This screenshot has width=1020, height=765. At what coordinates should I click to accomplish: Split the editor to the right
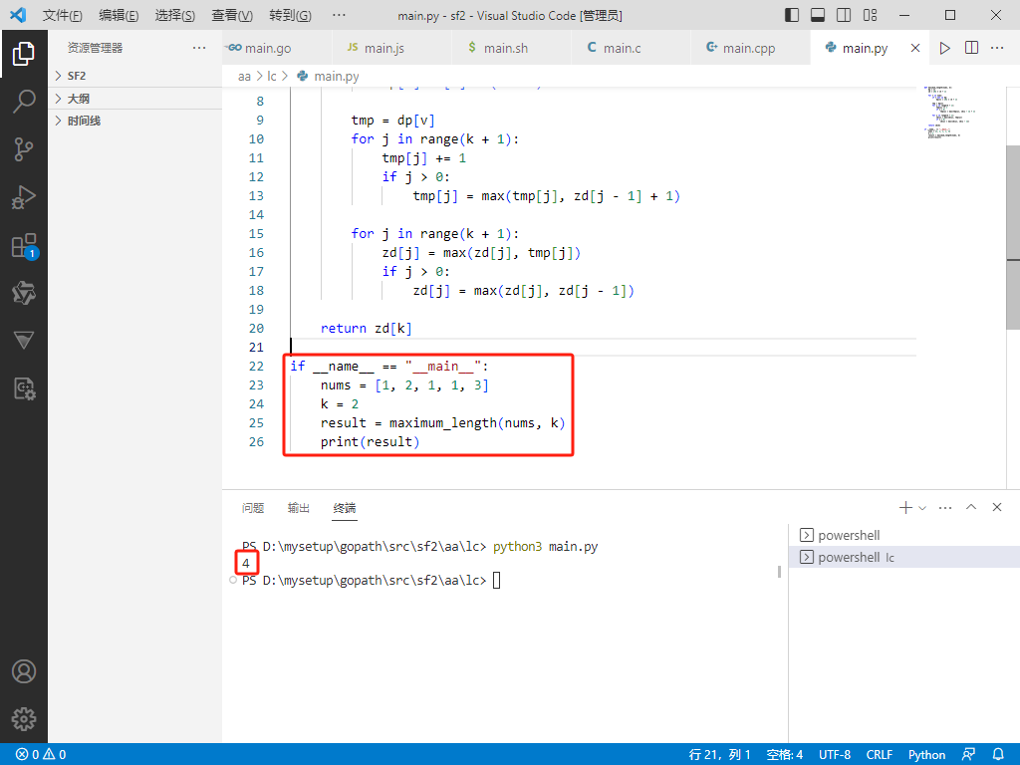point(971,48)
